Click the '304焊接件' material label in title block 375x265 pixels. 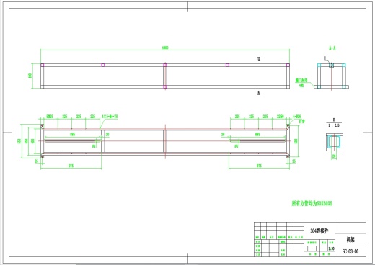319,231
